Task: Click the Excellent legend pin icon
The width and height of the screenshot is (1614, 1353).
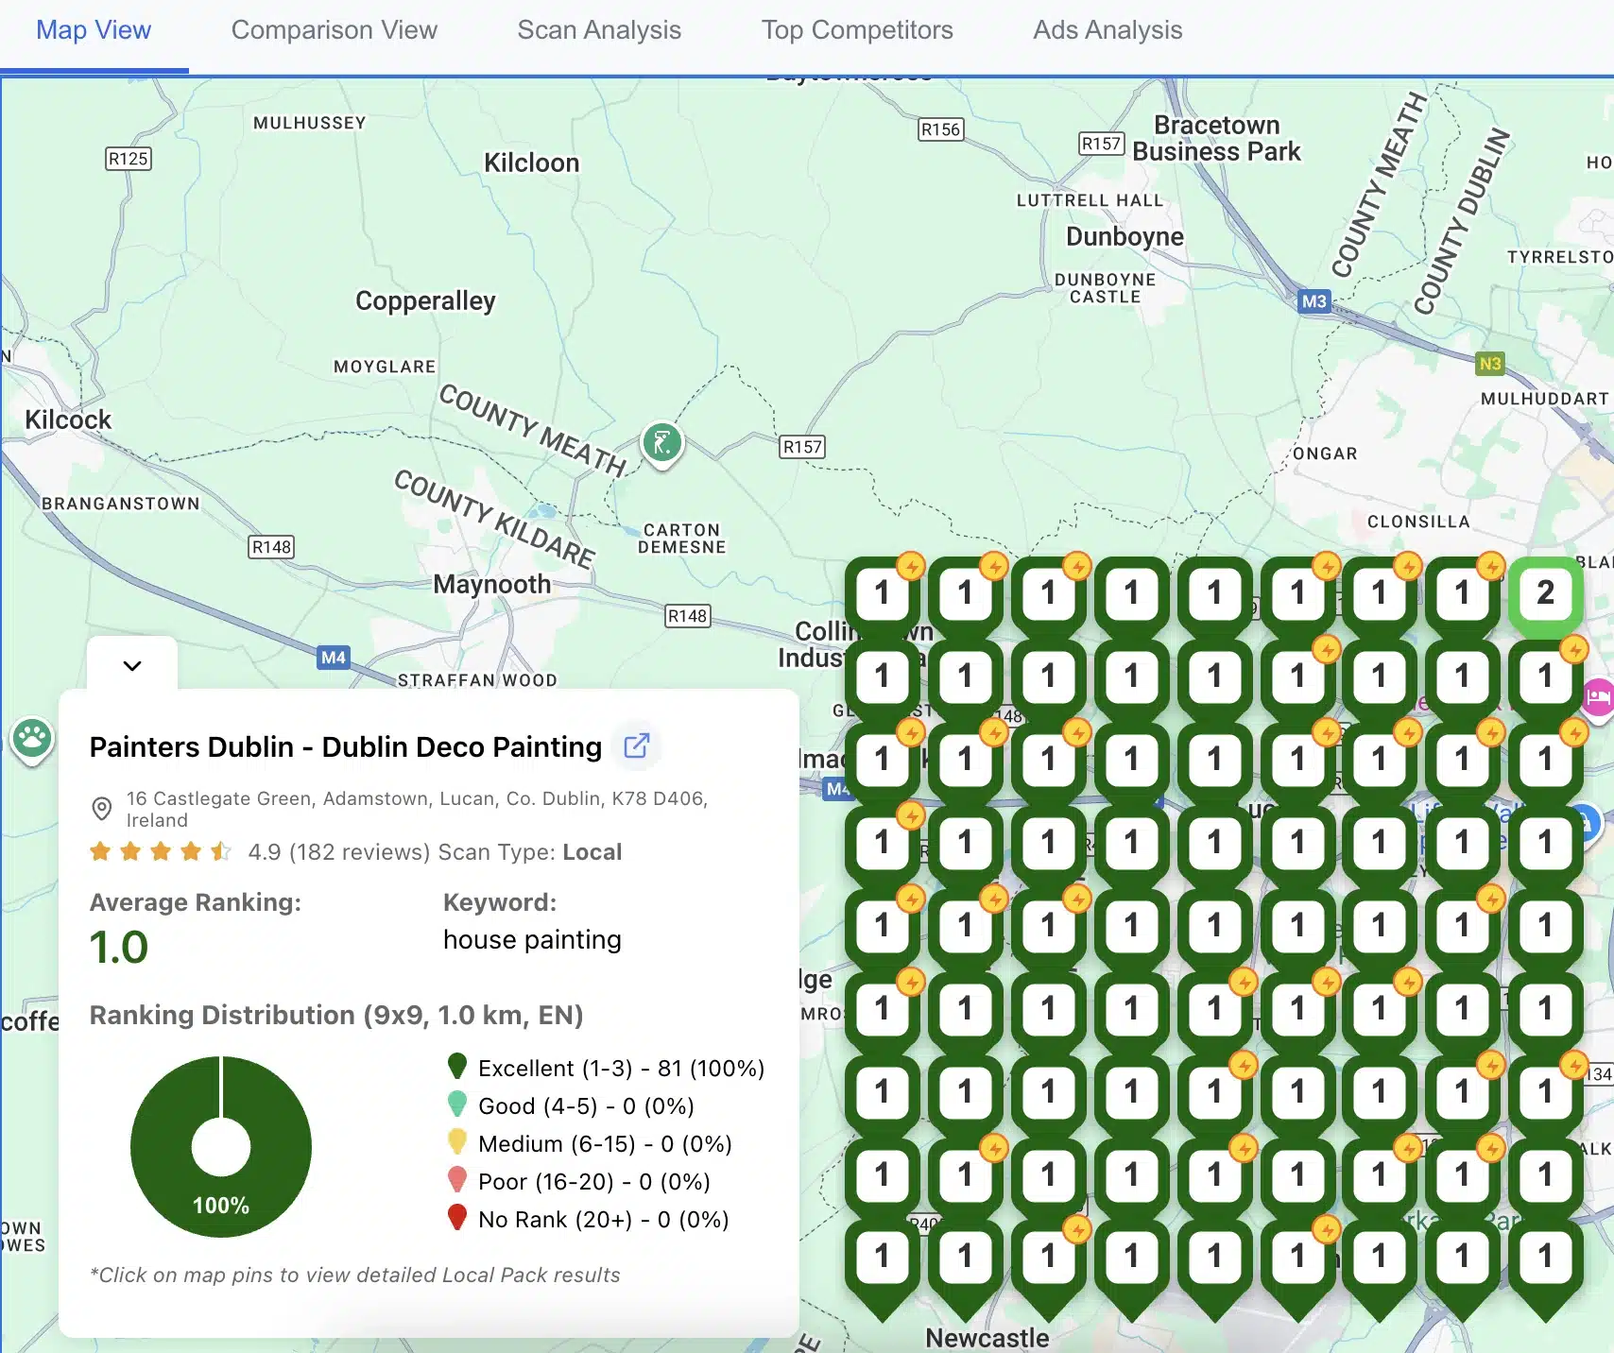Action: [x=457, y=1068]
